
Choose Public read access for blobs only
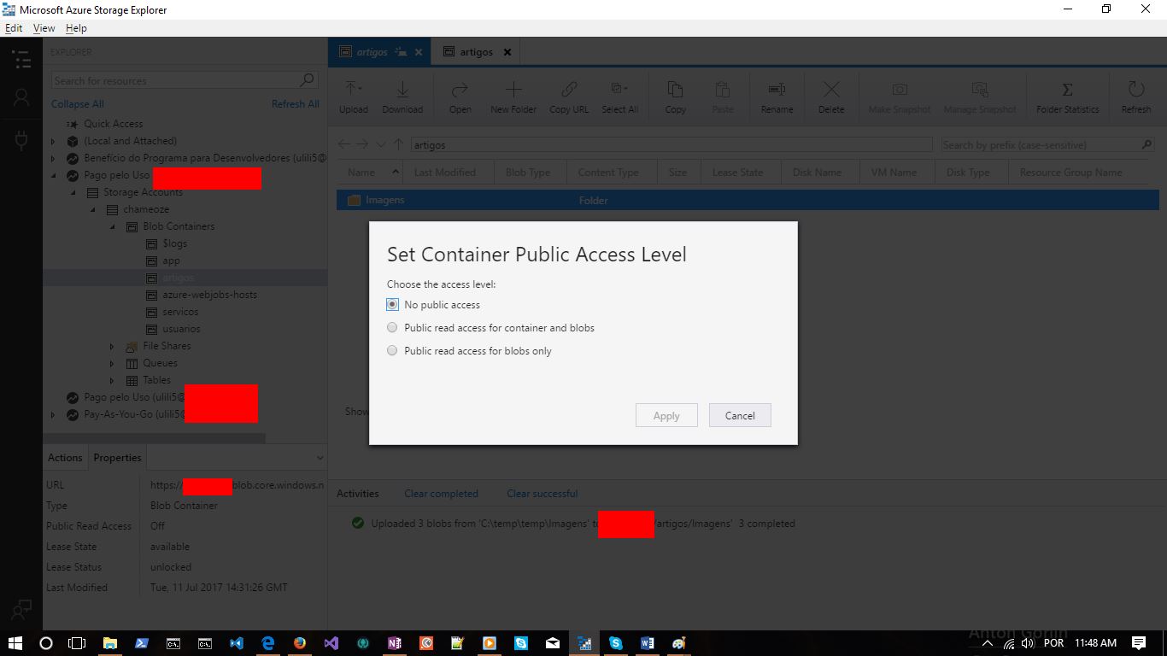coord(392,351)
